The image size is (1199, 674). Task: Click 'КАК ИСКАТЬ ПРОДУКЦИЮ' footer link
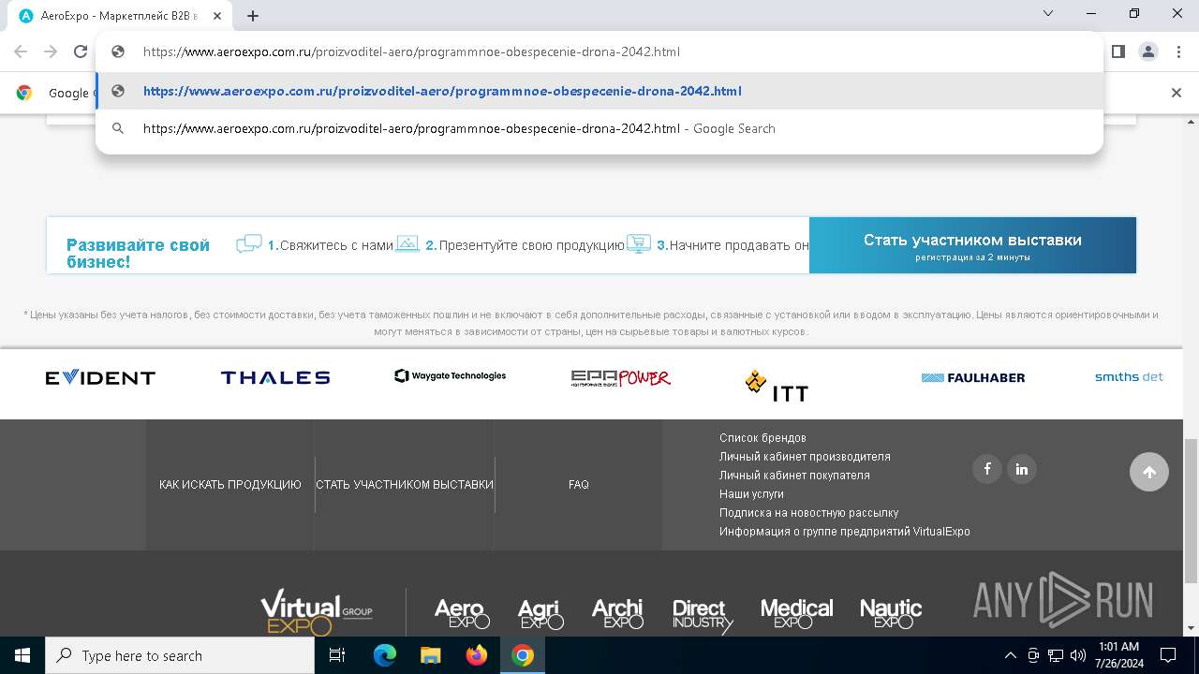tap(230, 485)
